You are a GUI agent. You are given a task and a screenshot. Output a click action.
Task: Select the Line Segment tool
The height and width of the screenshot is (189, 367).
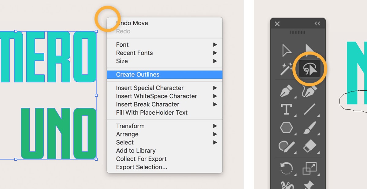[310, 109]
